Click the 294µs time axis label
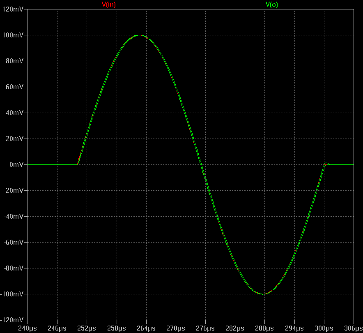 click(294, 328)
